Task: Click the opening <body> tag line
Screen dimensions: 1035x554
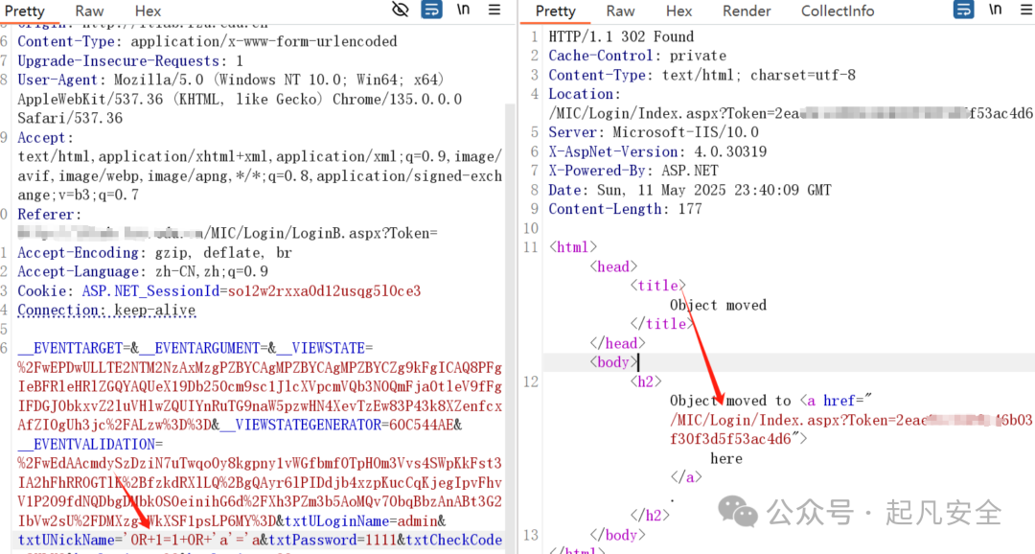Action: point(614,362)
